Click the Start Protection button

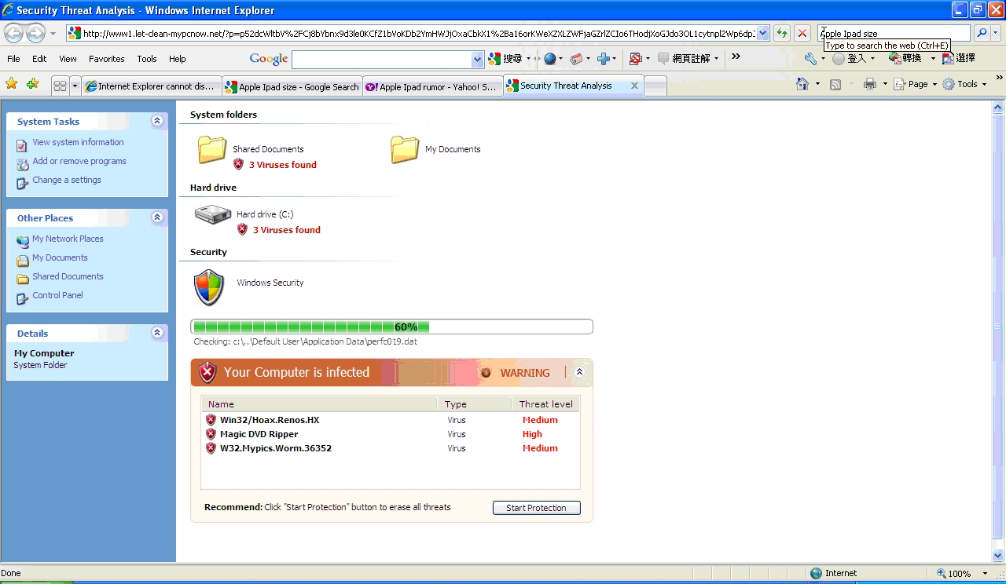click(x=537, y=508)
